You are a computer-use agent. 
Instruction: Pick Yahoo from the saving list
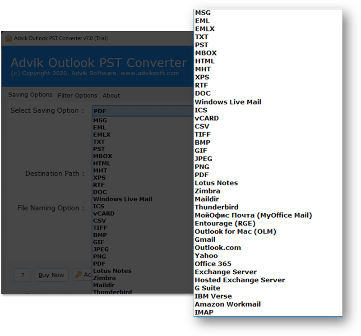tap(206, 256)
